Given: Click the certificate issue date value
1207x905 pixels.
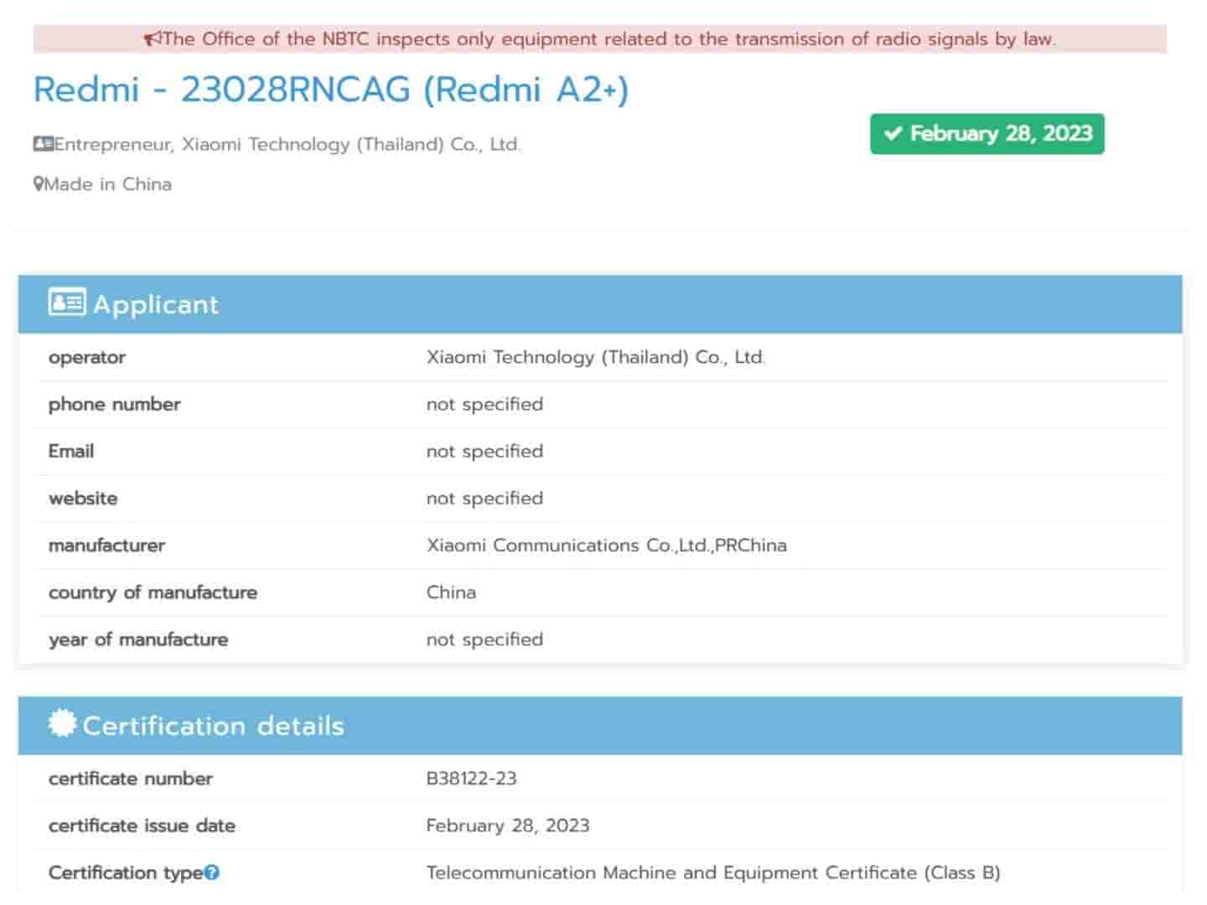Looking at the screenshot, I should coord(507,825).
